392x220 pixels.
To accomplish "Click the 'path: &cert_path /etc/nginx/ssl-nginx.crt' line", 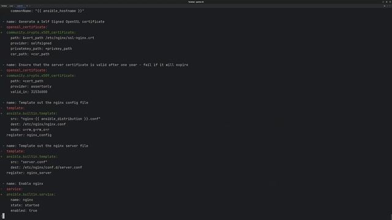I will (x=52, y=38).
